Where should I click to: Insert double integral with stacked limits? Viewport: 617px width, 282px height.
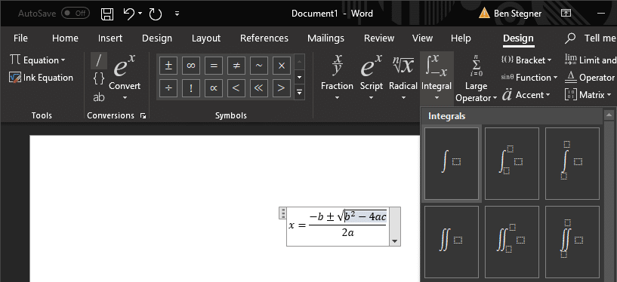click(x=572, y=242)
